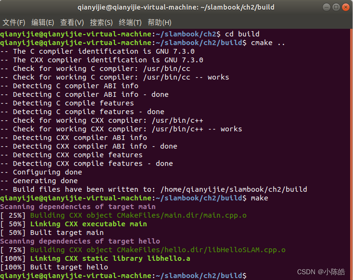Click 'The CXX compiler identification' line
Screen dimensions: 353x280
[101, 60]
